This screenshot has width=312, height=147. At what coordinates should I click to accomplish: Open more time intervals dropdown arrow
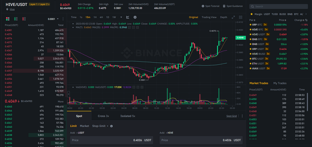point(121,17)
